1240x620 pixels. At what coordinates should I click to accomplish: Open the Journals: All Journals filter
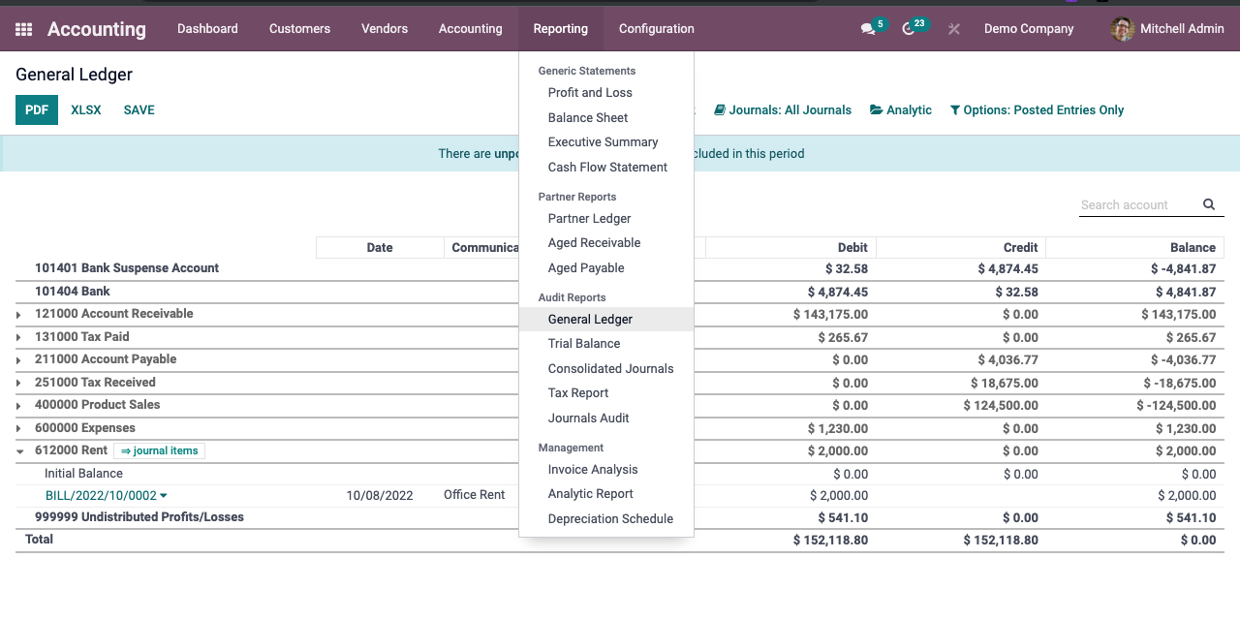pos(783,110)
